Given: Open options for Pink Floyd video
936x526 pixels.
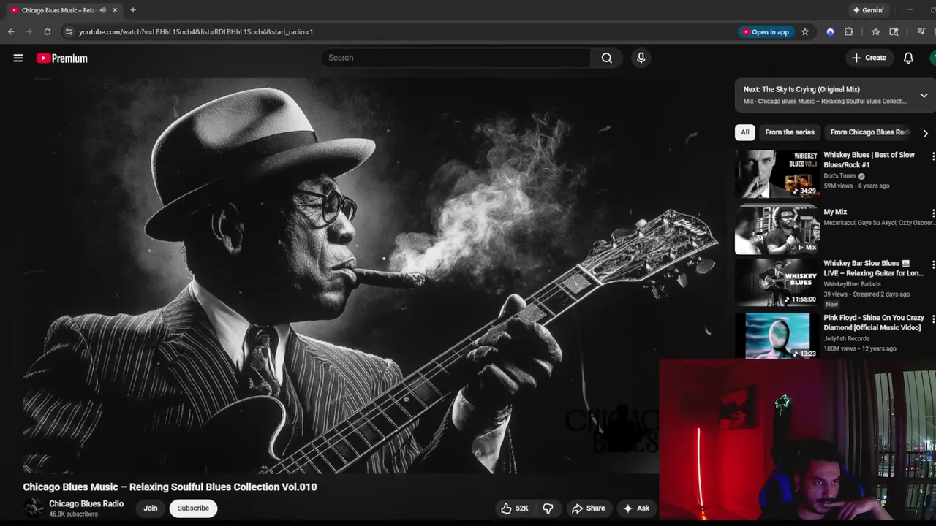Looking at the screenshot, I should click(933, 319).
